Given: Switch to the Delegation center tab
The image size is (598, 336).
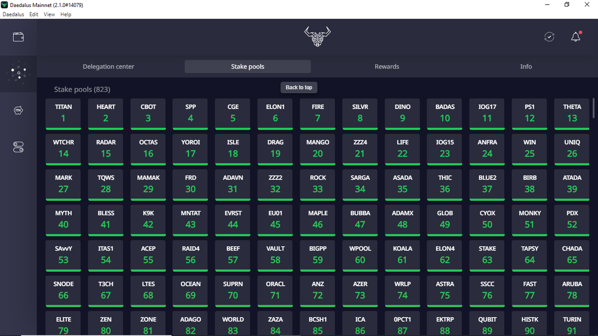Looking at the screenshot, I should [108, 67].
